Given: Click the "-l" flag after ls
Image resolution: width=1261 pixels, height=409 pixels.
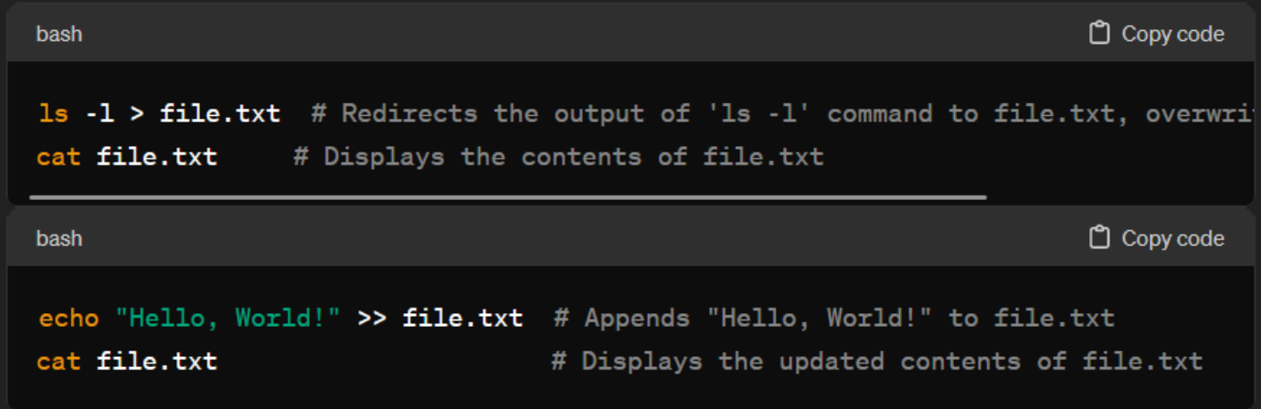Looking at the screenshot, I should [99, 114].
